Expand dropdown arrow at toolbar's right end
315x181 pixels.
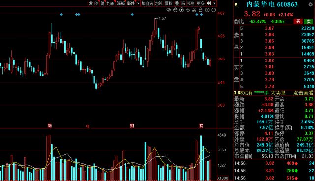(214, 3)
